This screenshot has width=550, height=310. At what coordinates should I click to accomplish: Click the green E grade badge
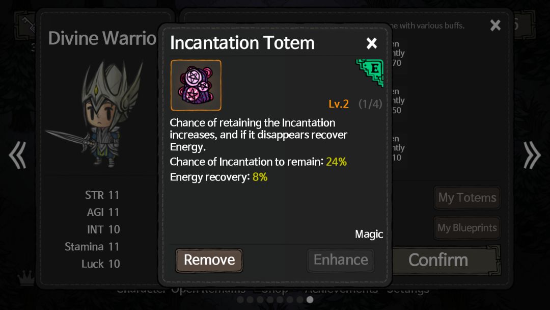369,72
